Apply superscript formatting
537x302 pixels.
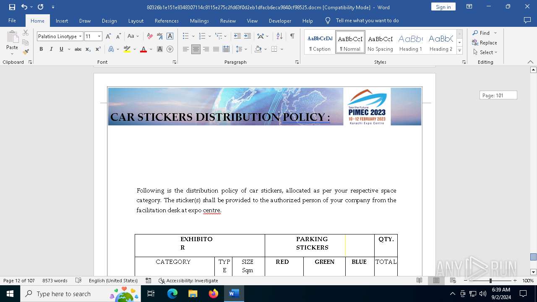[98, 49]
